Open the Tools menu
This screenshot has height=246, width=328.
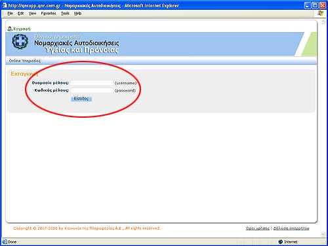coord(65,14)
